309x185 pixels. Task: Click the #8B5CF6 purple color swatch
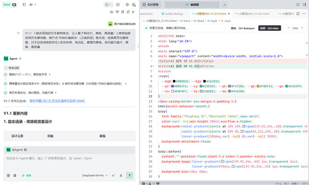pyautogui.click(x=172, y=86)
